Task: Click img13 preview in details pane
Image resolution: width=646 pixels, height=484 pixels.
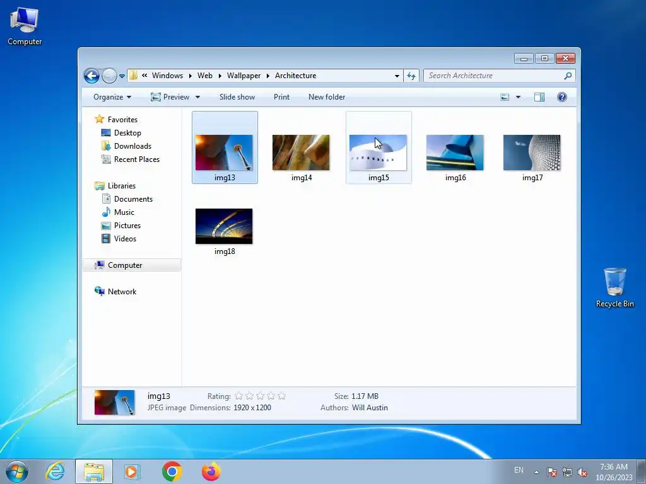Action: 115,402
